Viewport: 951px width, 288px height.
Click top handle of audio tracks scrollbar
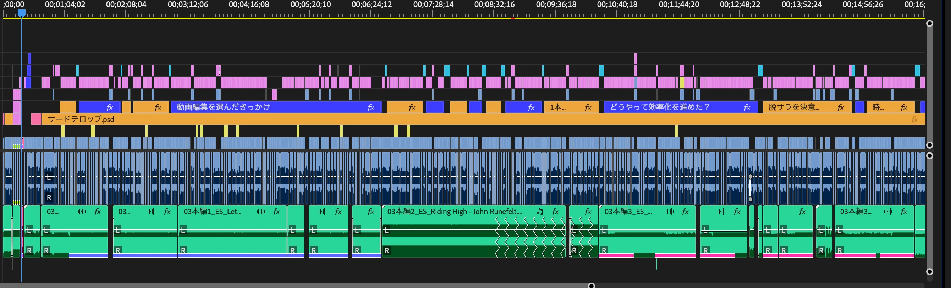point(930,155)
